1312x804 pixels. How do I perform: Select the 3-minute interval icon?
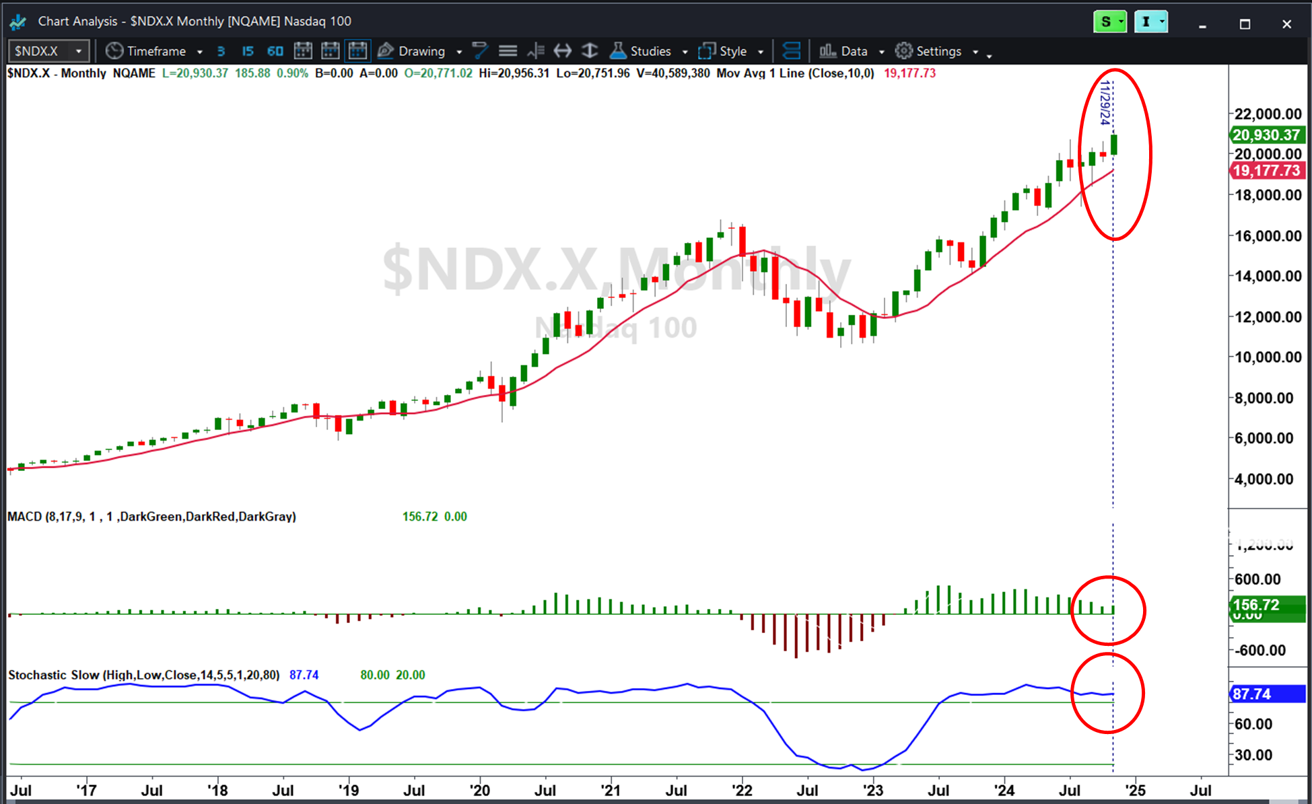point(221,51)
